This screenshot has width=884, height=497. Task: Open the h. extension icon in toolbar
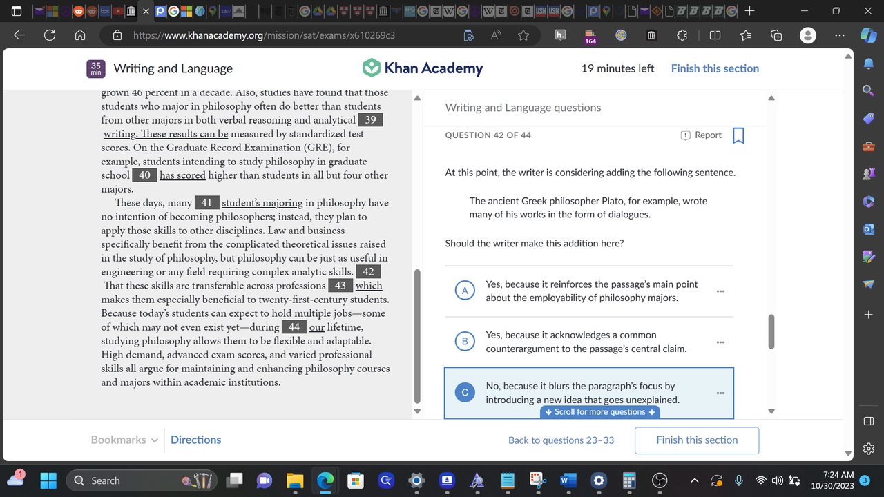561,35
